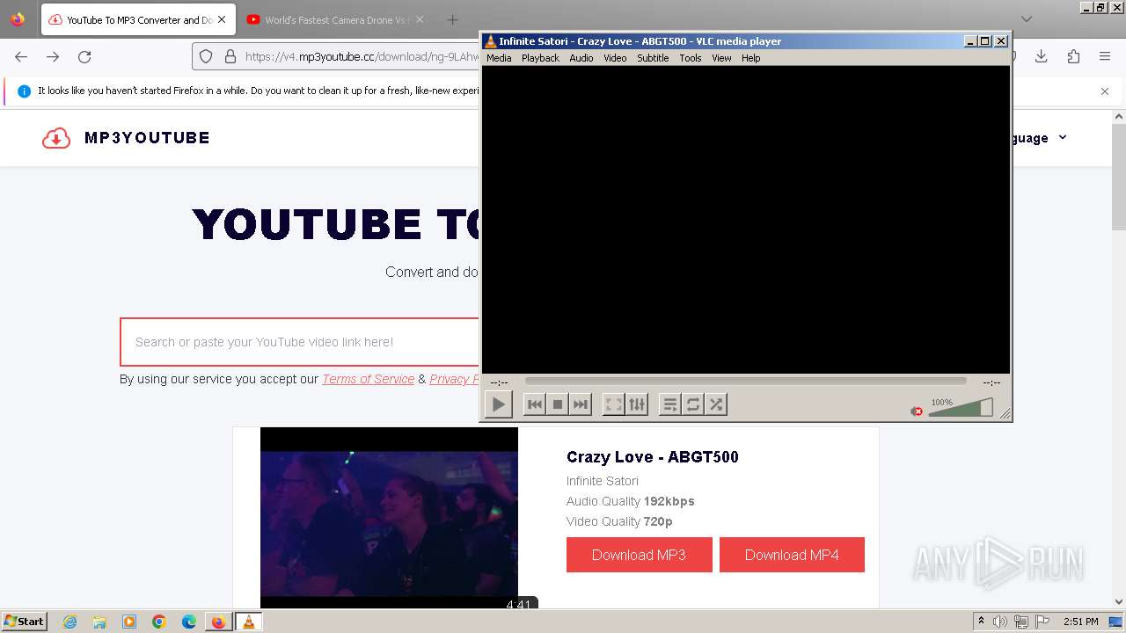Skip to next track in VLC
Viewport: 1126px width, 633px height.
pos(580,404)
